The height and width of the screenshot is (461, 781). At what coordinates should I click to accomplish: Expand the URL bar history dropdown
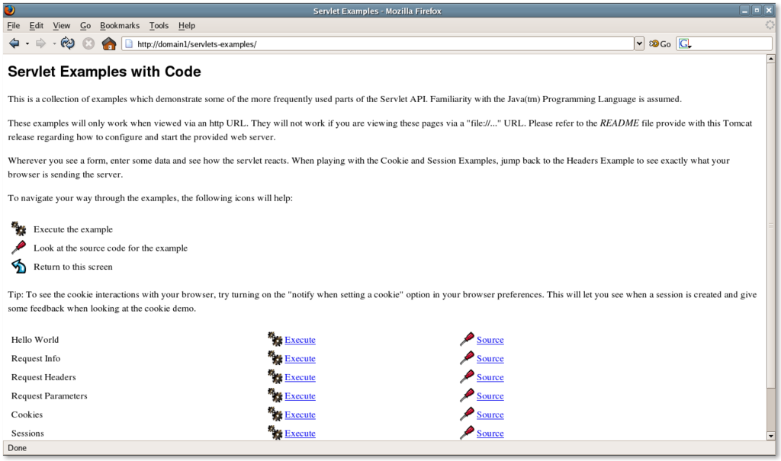coord(639,43)
